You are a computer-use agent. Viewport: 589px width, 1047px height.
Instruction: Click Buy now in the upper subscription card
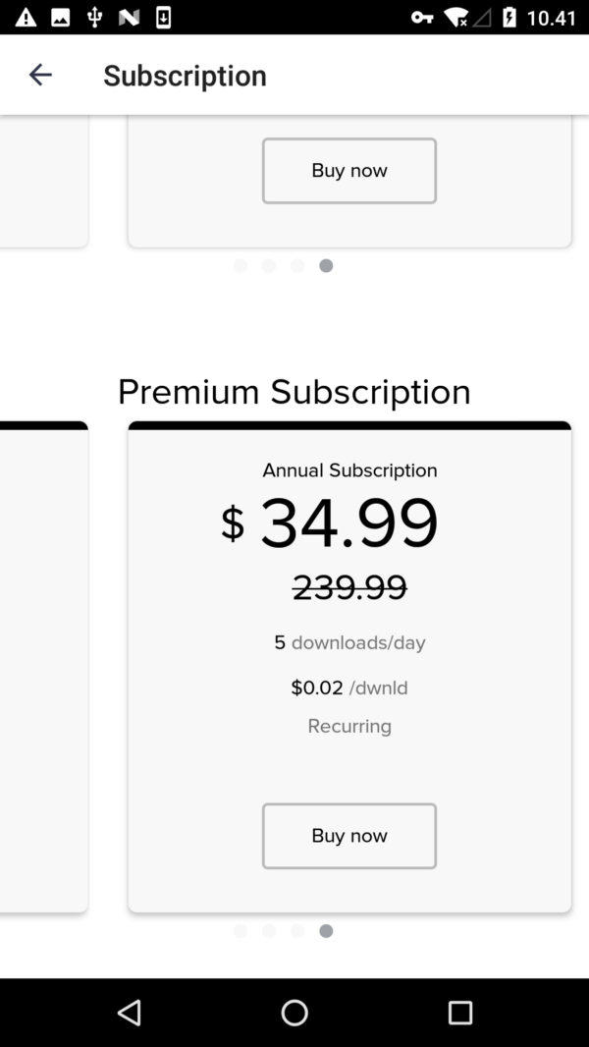(x=349, y=171)
